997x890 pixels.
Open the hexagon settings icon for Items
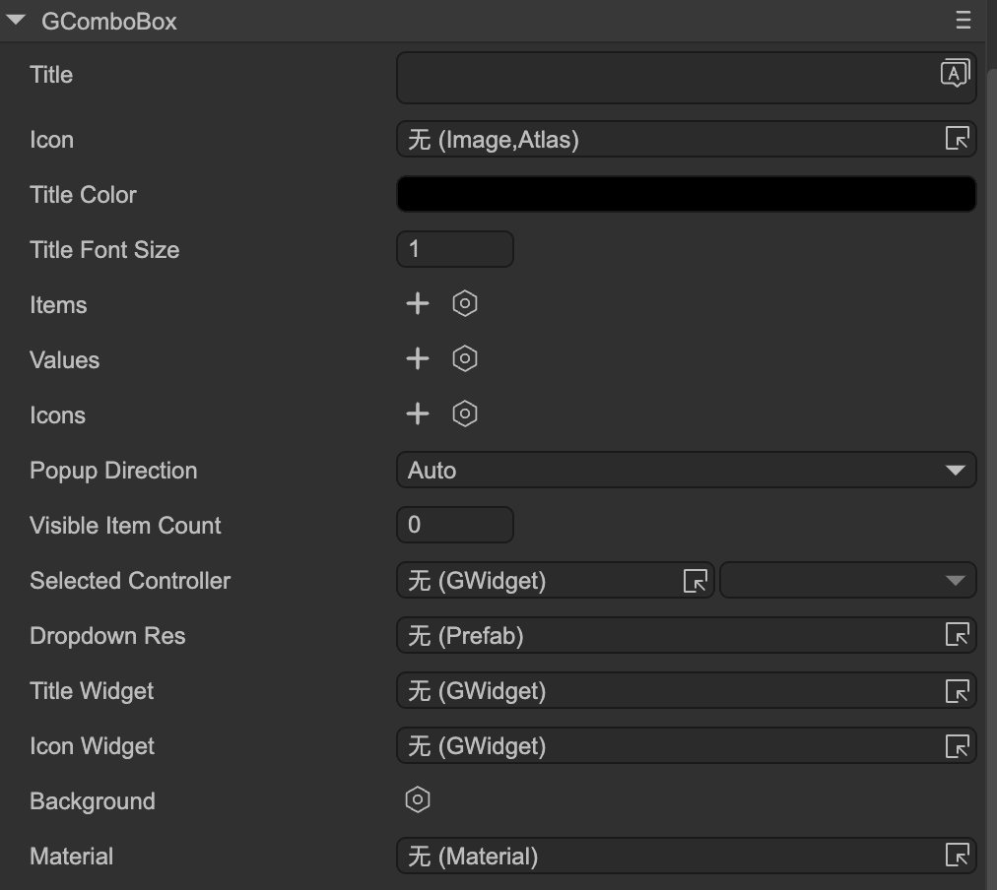465,303
